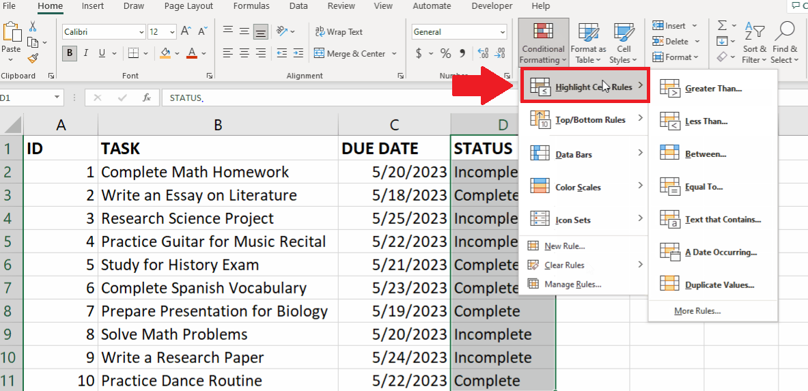Apply the Percent Style format
The height and width of the screenshot is (391, 808).
pos(445,54)
